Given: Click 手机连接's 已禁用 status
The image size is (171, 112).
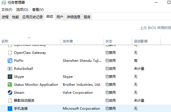Looking at the screenshot, I should coord(111,109).
